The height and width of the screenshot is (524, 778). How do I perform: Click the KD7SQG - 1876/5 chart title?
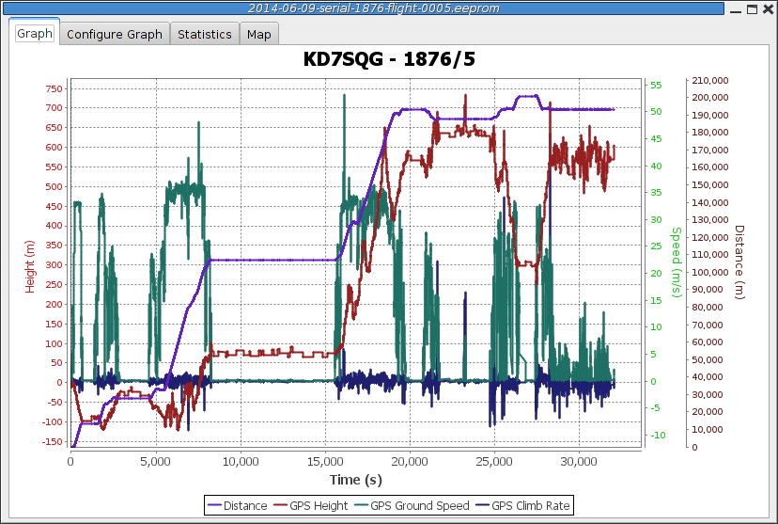389,59
